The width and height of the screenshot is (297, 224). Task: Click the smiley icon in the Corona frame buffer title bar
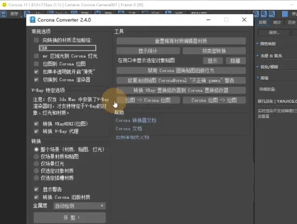tap(4, 4)
